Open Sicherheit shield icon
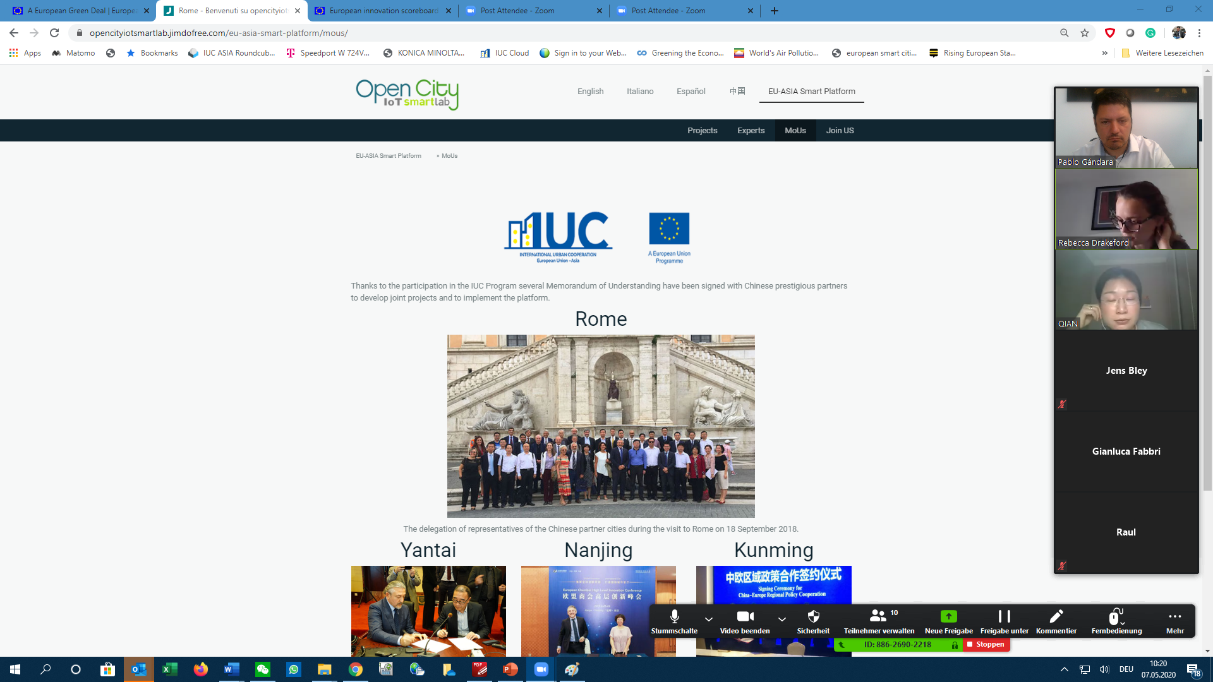The width and height of the screenshot is (1213, 682). 813,616
